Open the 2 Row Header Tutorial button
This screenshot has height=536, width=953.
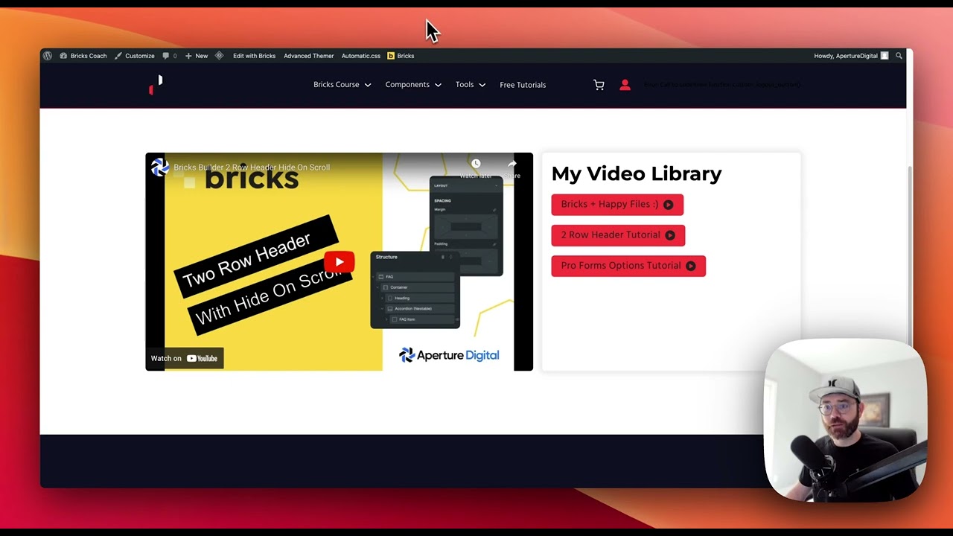[618, 235]
